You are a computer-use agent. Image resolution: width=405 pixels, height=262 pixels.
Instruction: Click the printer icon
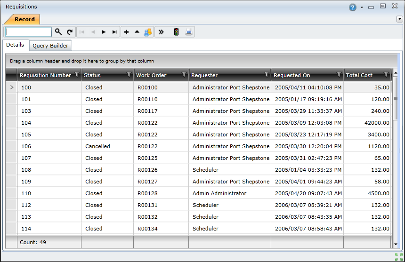[x=189, y=32]
